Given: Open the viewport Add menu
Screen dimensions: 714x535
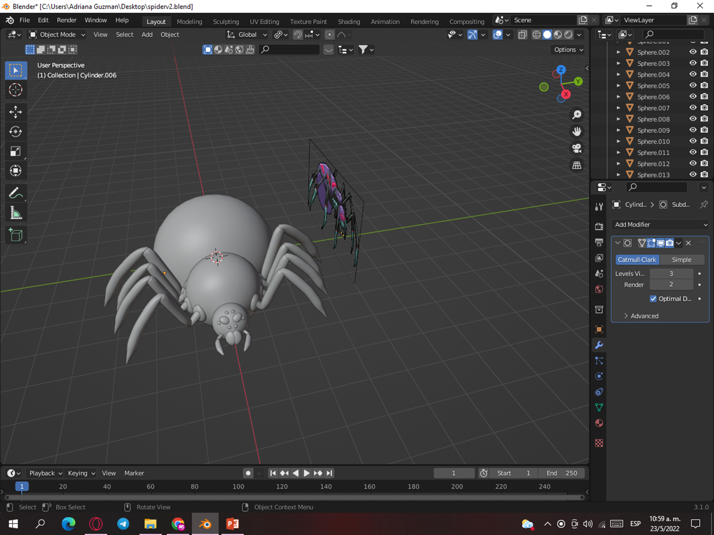Looking at the screenshot, I should 147,35.
